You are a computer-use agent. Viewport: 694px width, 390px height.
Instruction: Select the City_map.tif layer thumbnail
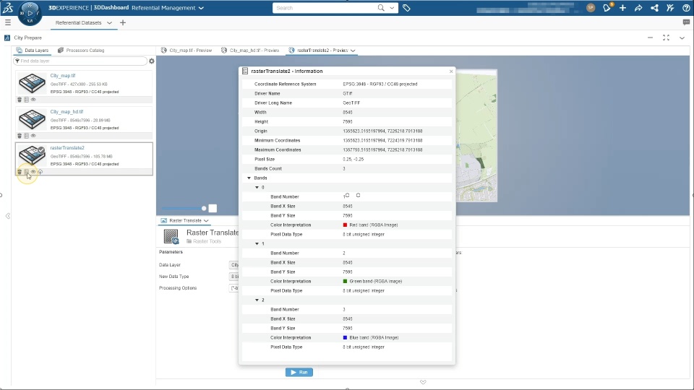click(x=32, y=83)
